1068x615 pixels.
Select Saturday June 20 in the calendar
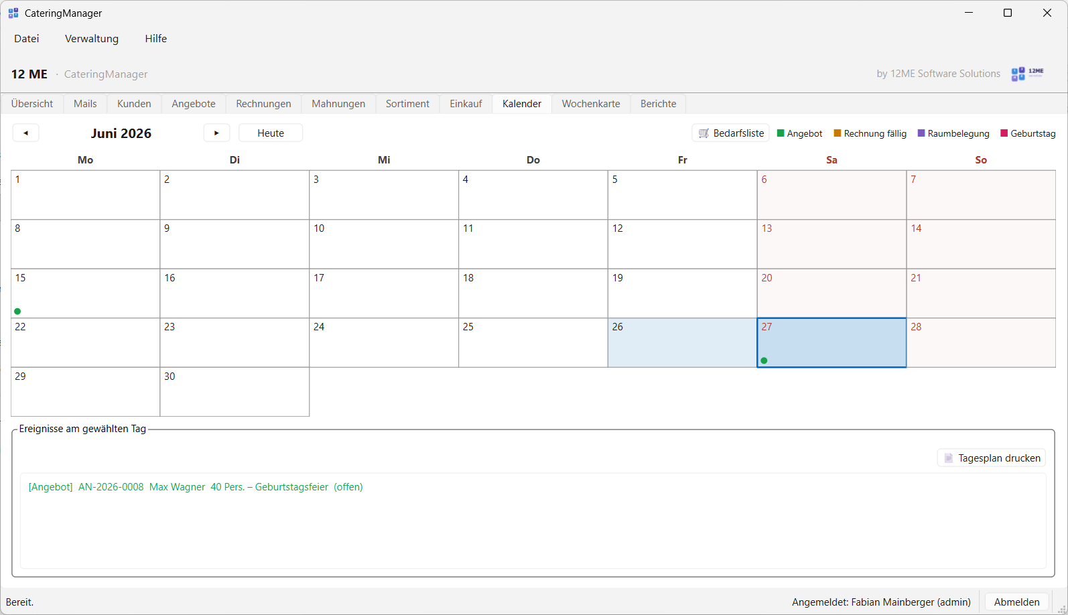click(831, 293)
